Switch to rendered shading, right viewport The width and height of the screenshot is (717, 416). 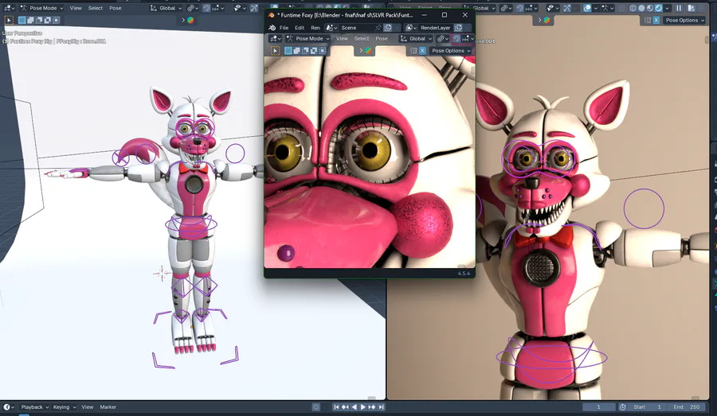click(659, 8)
